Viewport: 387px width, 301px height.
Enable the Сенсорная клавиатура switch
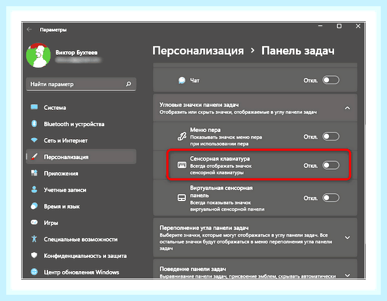[x=331, y=165]
